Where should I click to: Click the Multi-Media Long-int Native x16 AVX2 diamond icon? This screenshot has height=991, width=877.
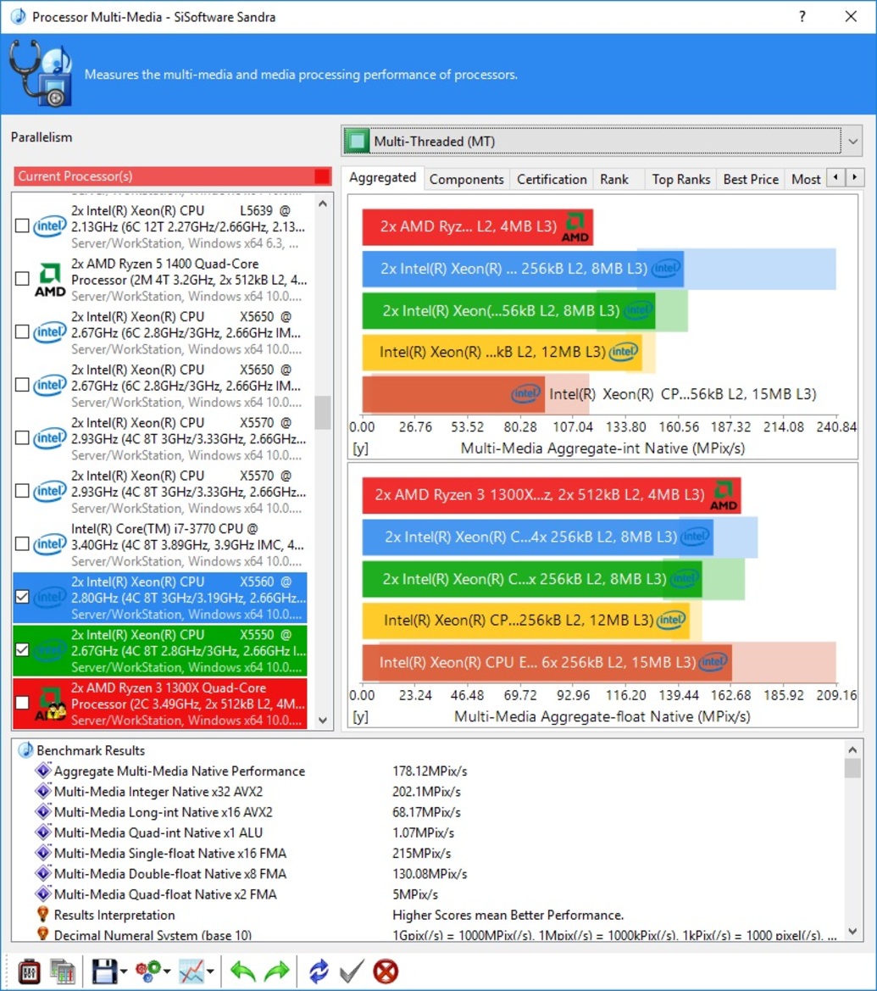coord(43,811)
